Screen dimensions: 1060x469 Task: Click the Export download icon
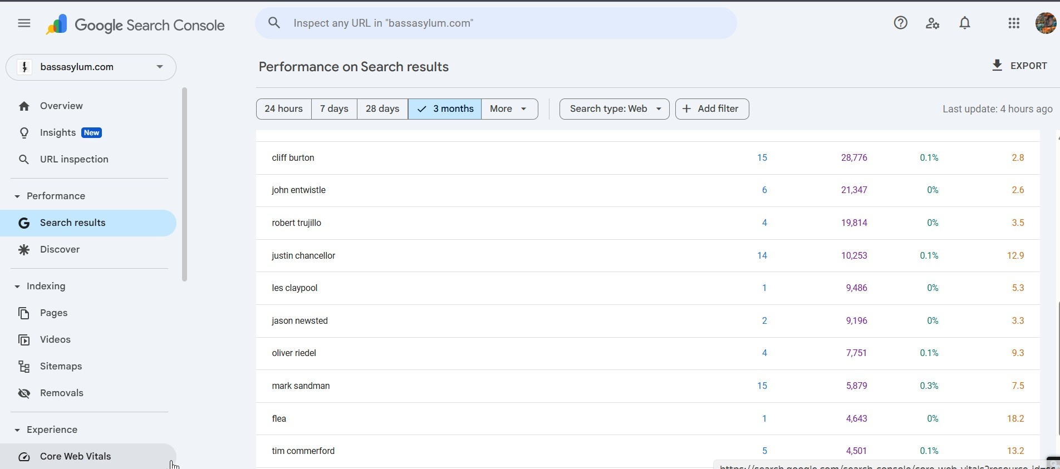tap(997, 66)
